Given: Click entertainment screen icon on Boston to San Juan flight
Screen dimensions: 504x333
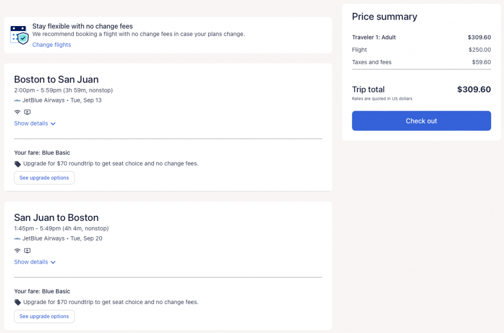Looking at the screenshot, I should [28, 112].
